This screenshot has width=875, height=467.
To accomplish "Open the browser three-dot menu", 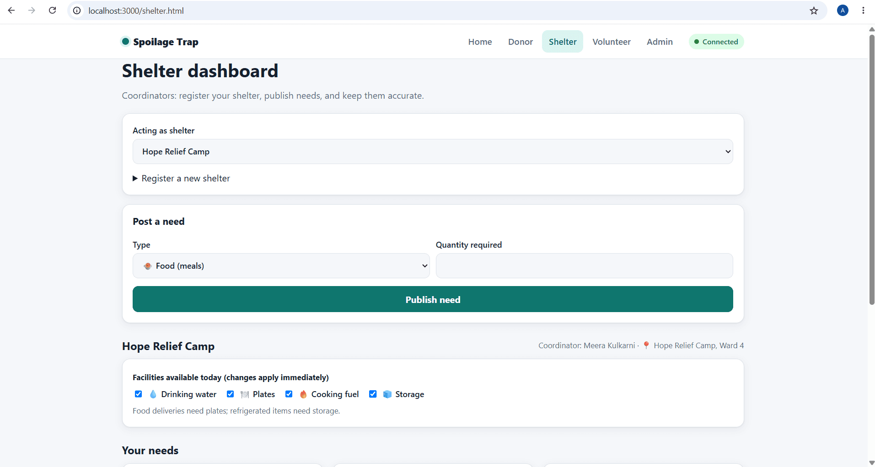I will coord(863,11).
